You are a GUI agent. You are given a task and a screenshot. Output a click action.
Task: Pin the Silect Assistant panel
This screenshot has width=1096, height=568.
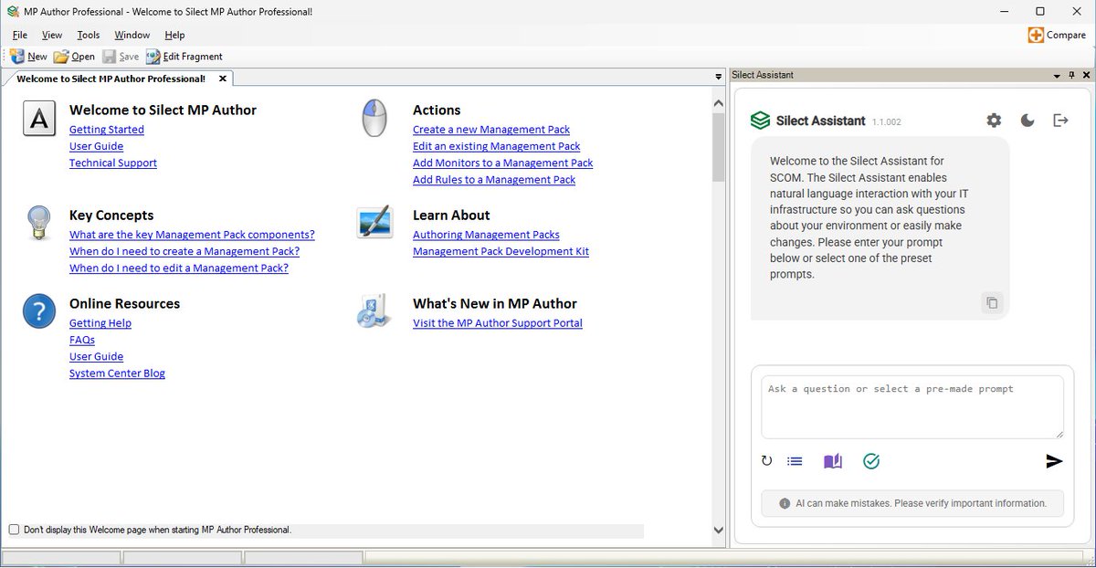click(x=1071, y=75)
